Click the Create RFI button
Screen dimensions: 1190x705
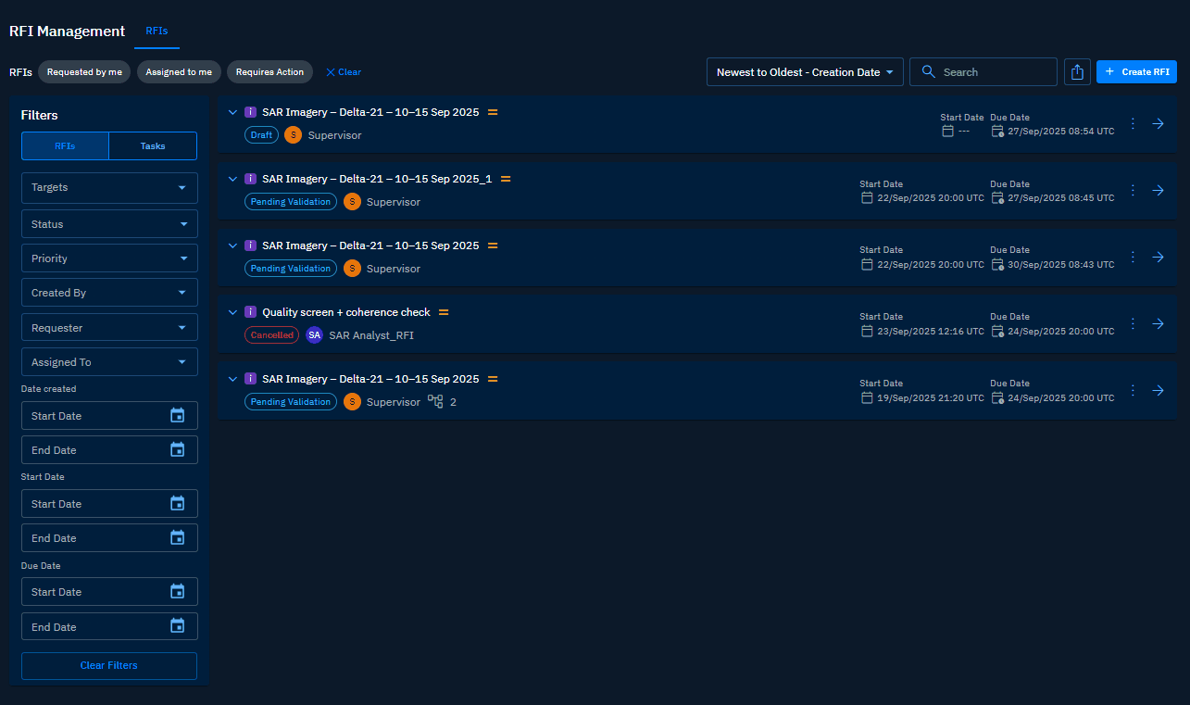pos(1136,72)
